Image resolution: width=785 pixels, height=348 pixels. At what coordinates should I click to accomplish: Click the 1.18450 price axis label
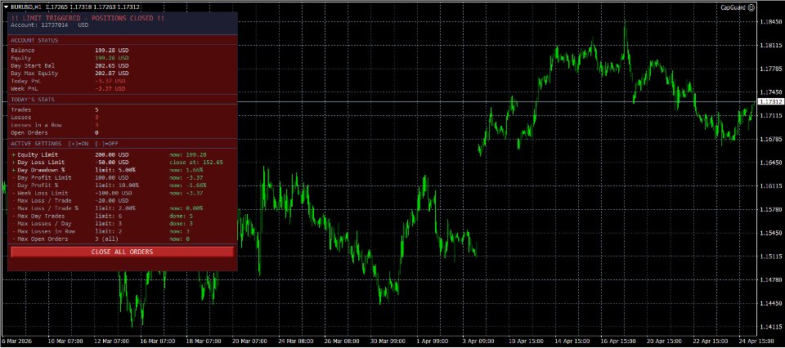coord(770,22)
